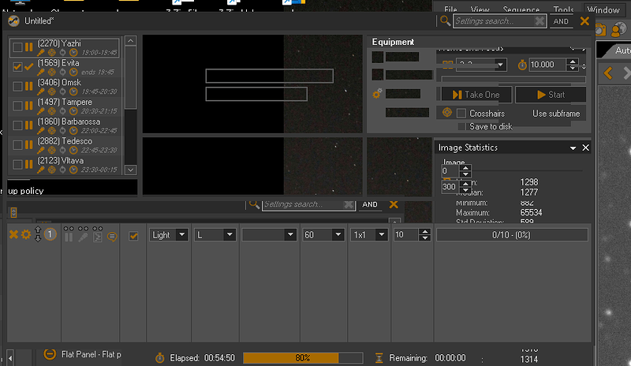This screenshot has height=366, width=631.
Task: Tick the checkbox for (1497) Tampere
Action: (x=17, y=106)
